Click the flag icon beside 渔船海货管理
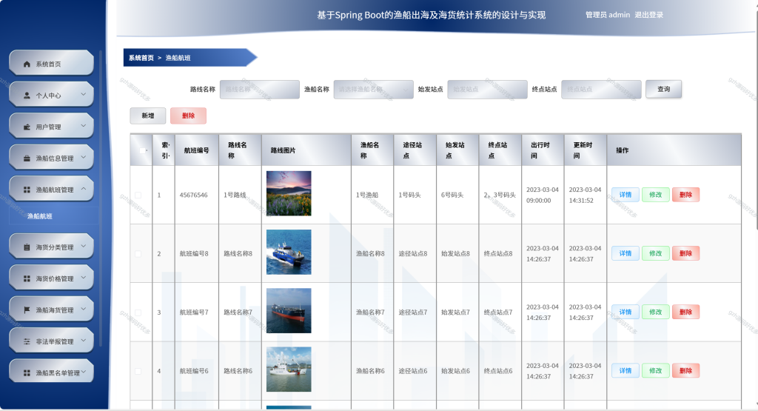 point(27,310)
